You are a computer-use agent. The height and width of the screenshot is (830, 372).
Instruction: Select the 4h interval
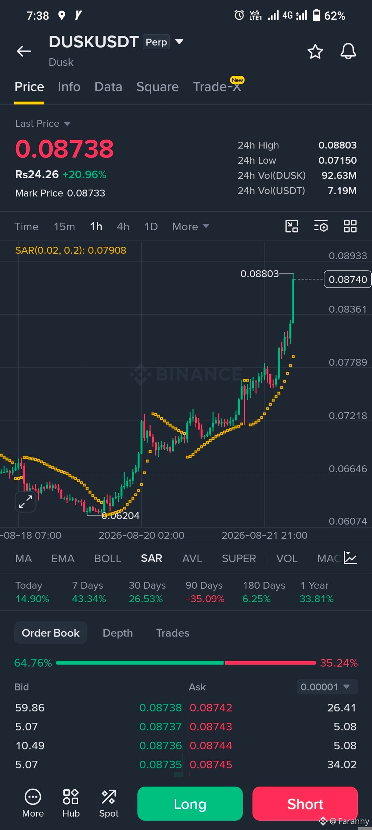(x=123, y=226)
